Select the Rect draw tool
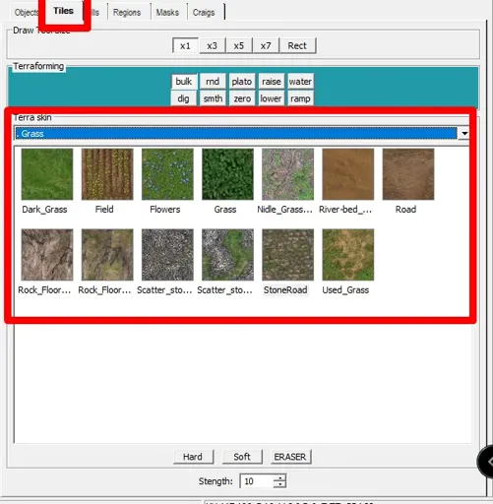The image size is (493, 504). 297,45
